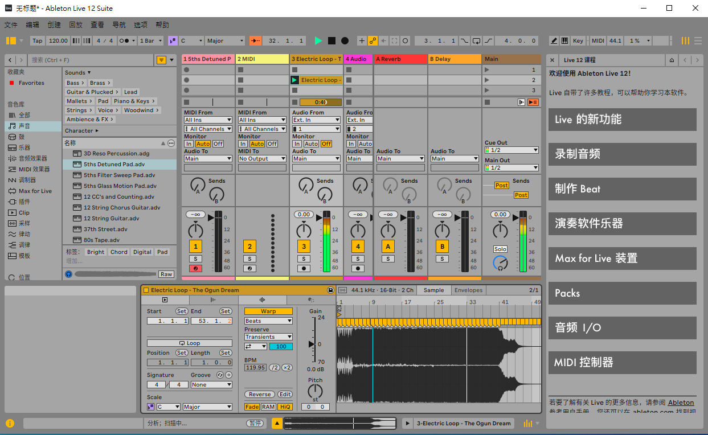Adjust track 3 volume fader
708x435 pixels.
click(318, 217)
